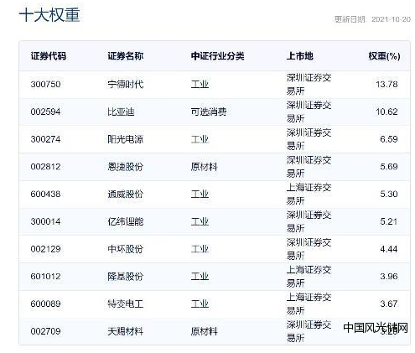The height and width of the screenshot is (353, 415).
Task: Open 通威股份 row entry
Action: 126,194
